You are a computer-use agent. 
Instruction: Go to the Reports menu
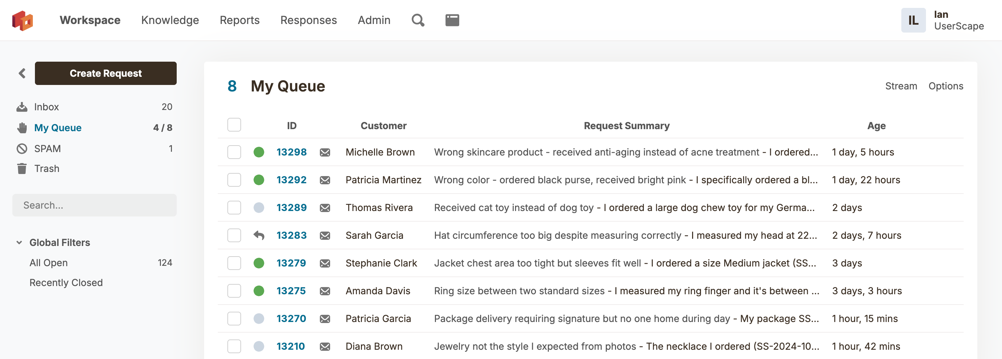coord(239,20)
